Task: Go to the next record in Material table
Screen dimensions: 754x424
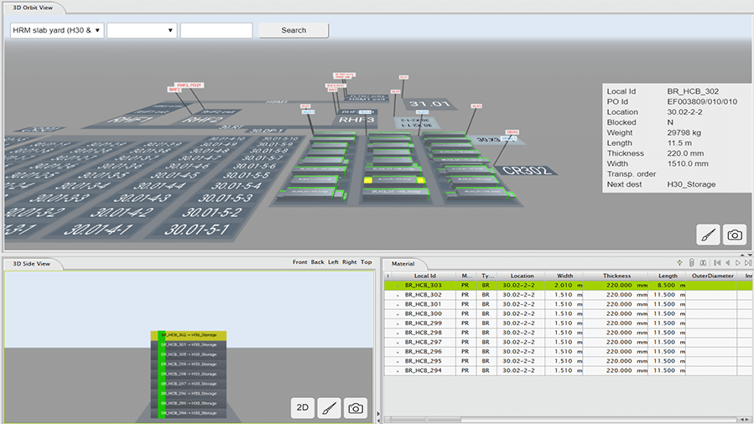Action: [736, 263]
